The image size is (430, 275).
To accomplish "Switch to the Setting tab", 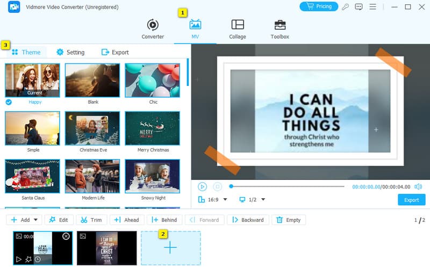I will [70, 52].
